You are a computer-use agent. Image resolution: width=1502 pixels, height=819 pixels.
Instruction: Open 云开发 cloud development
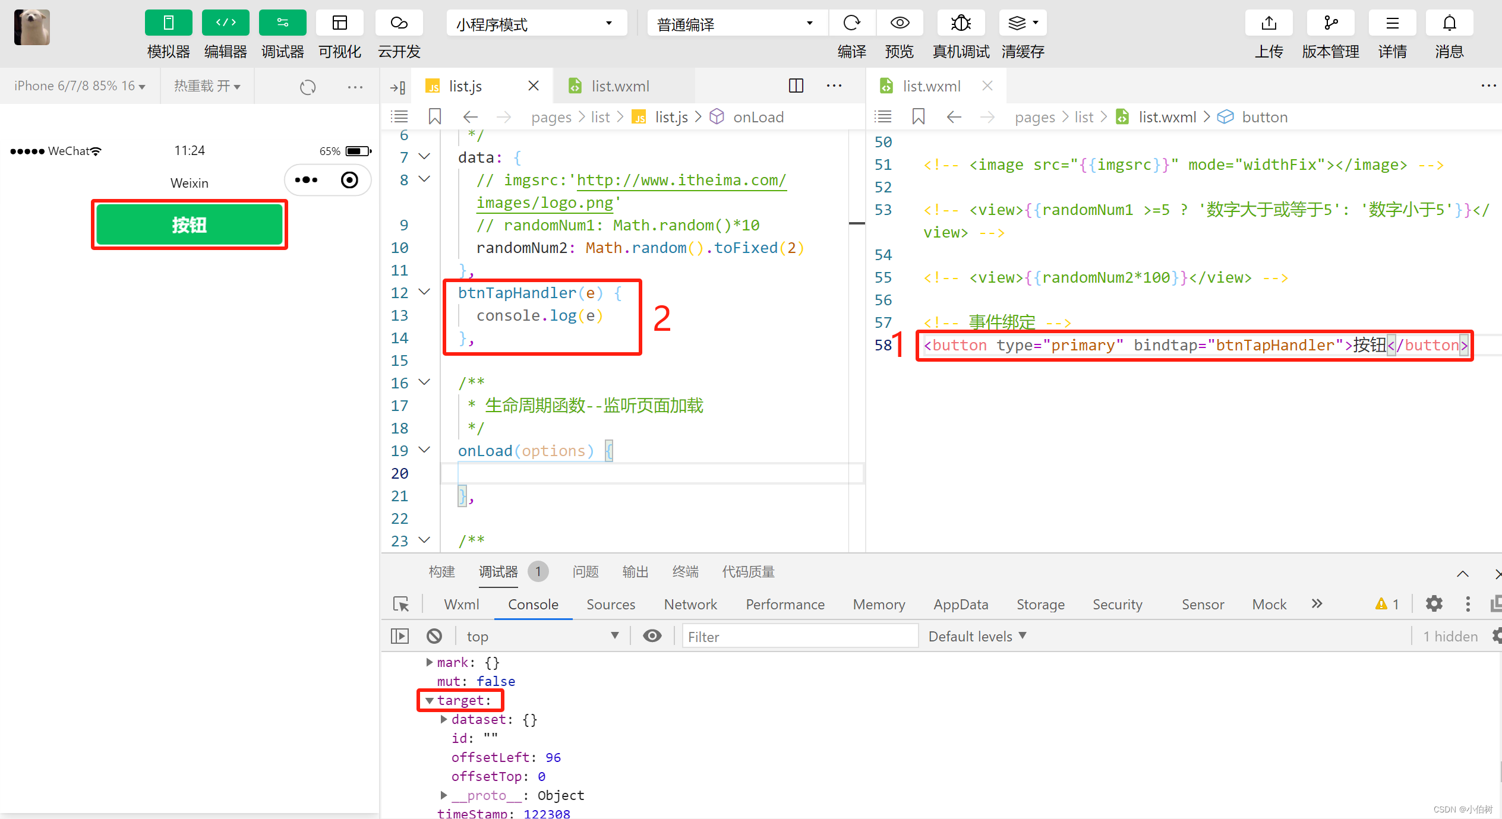coord(399,23)
